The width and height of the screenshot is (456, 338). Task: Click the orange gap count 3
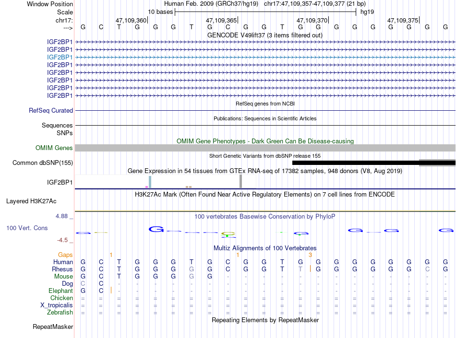(310, 255)
